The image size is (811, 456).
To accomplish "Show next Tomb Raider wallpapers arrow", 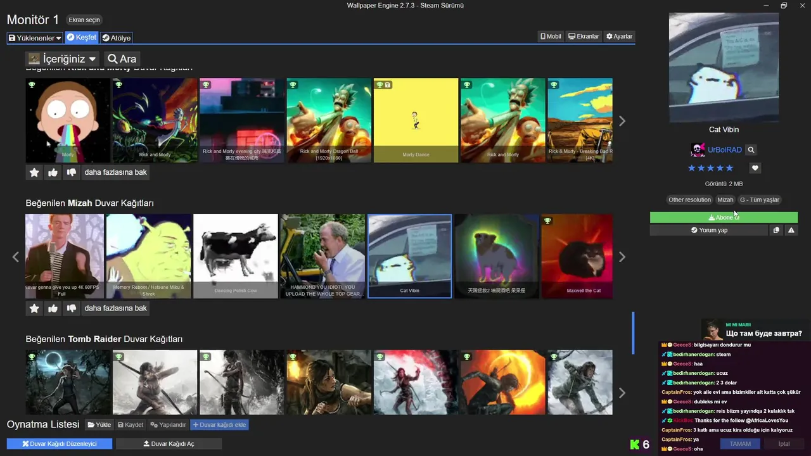I will [x=622, y=393].
